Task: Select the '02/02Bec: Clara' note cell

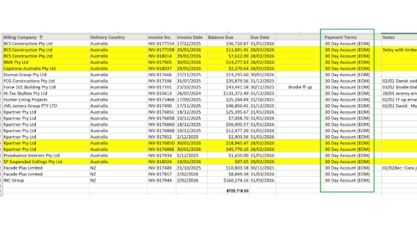Action: click(399, 168)
